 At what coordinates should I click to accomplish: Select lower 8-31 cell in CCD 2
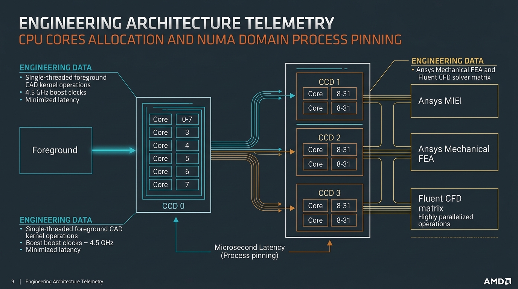click(344, 164)
